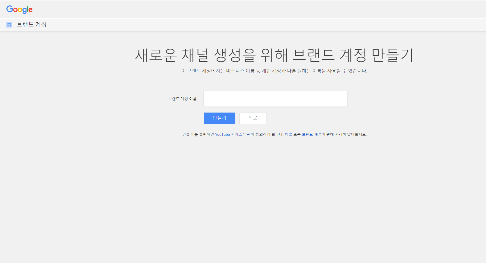Image resolution: width=486 pixels, height=263 pixels.
Task: Click the blue 만들기 button
Action: tap(220, 118)
